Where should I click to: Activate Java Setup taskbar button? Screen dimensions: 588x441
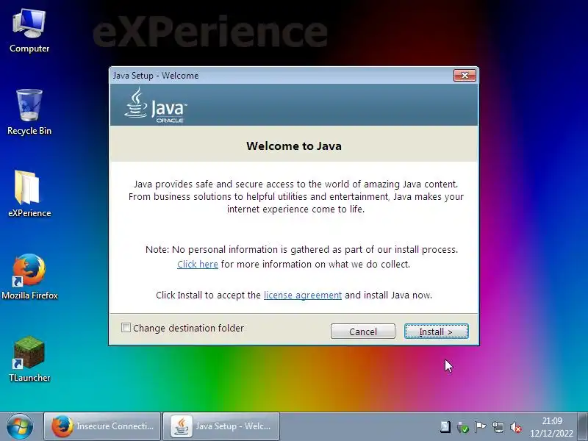pyautogui.click(x=221, y=426)
